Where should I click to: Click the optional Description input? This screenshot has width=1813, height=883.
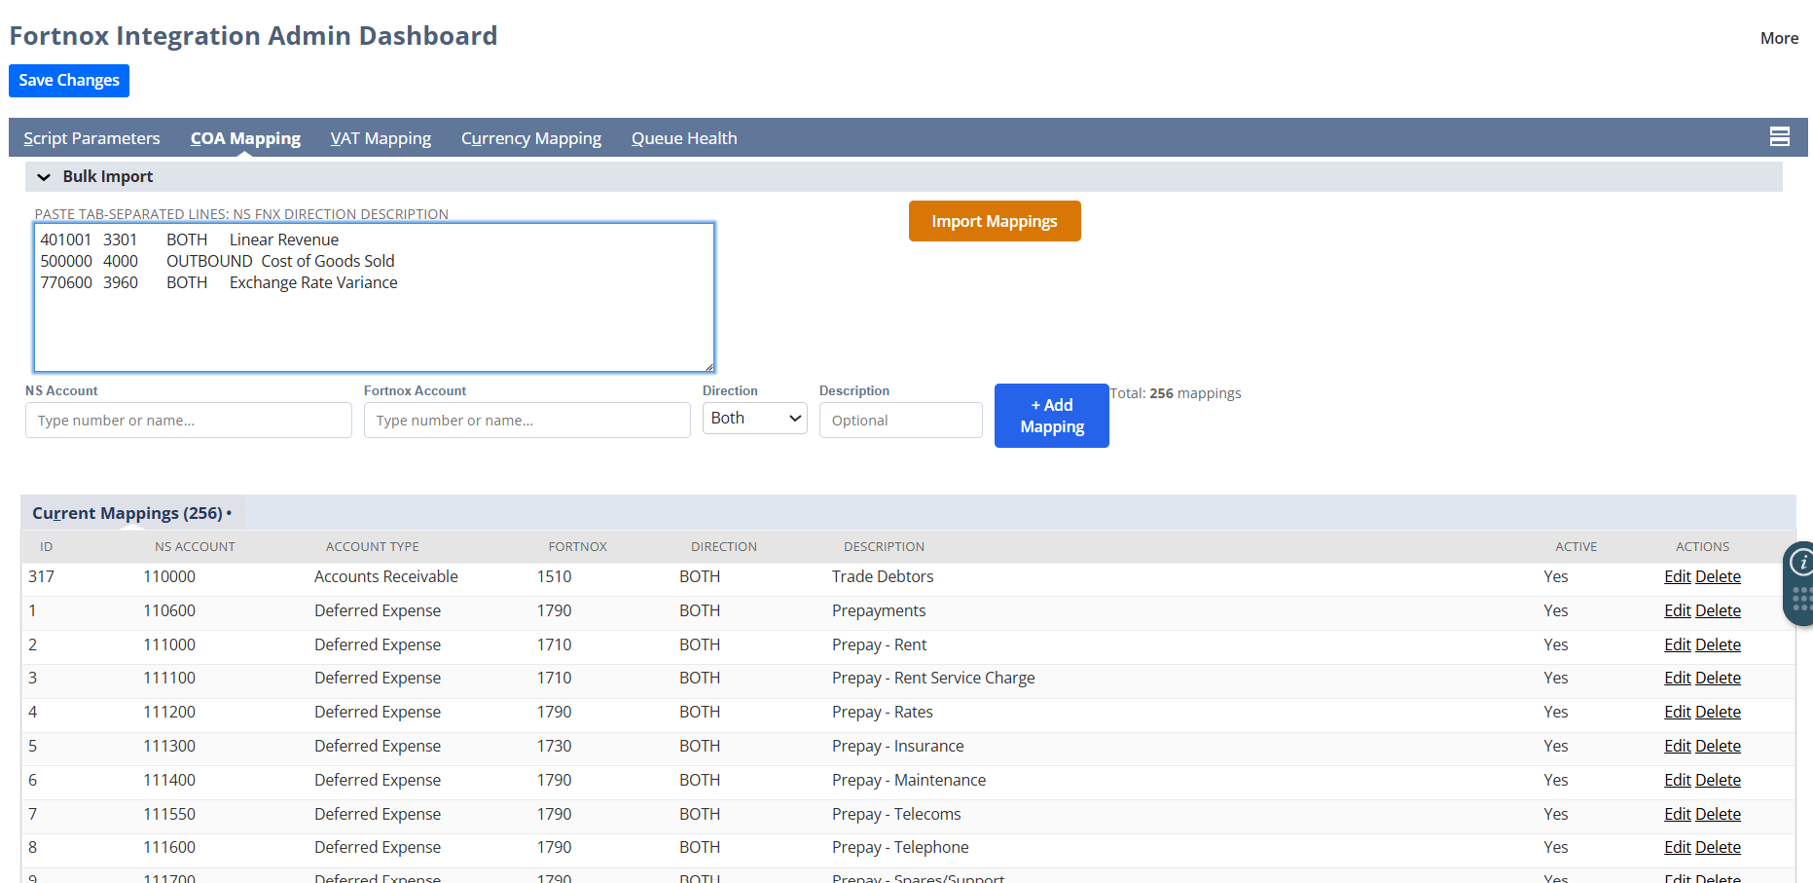[901, 421]
